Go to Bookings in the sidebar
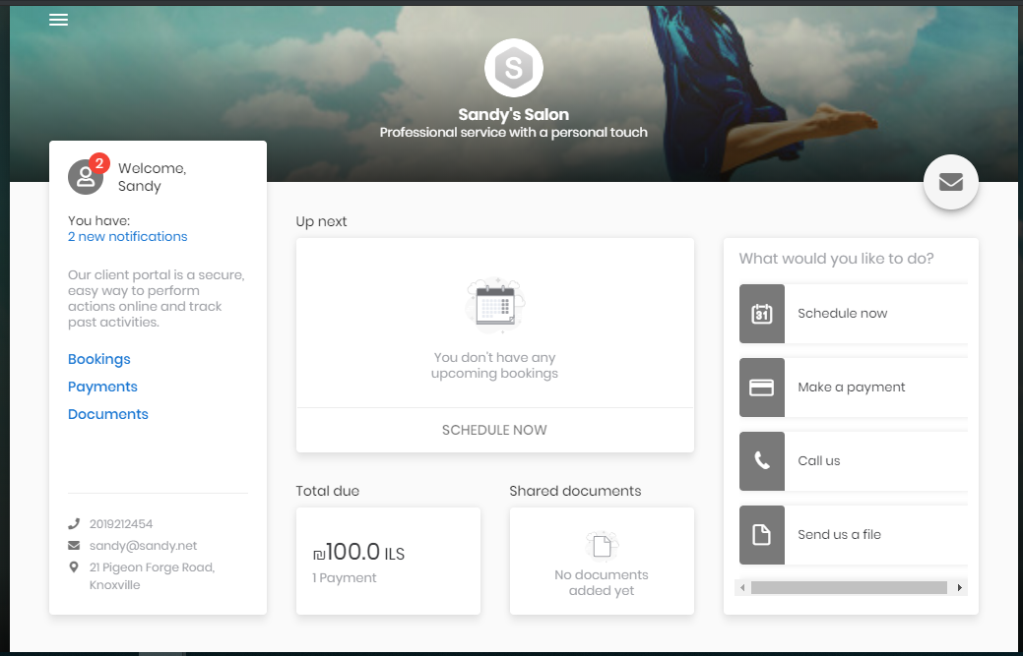The width and height of the screenshot is (1023, 656). pyautogui.click(x=99, y=359)
